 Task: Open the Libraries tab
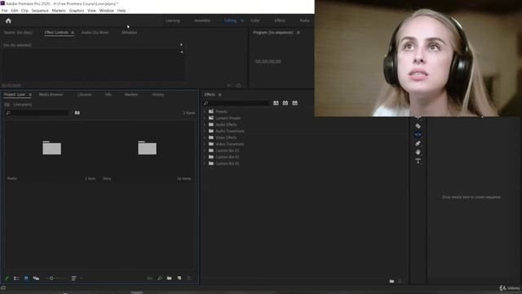point(84,95)
